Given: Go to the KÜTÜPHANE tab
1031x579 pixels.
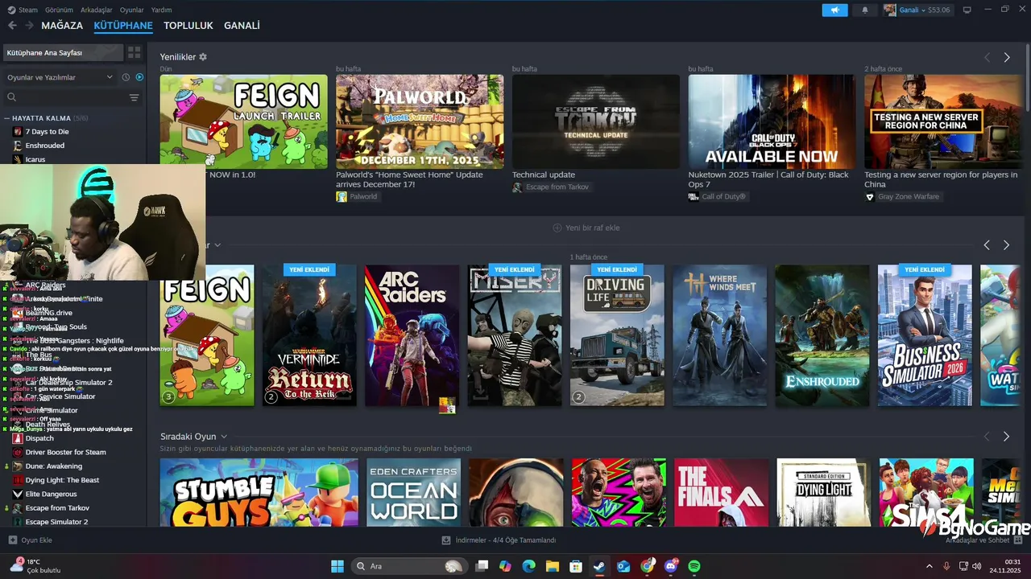Looking at the screenshot, I should pyautogui.click(x=123, y=26).
